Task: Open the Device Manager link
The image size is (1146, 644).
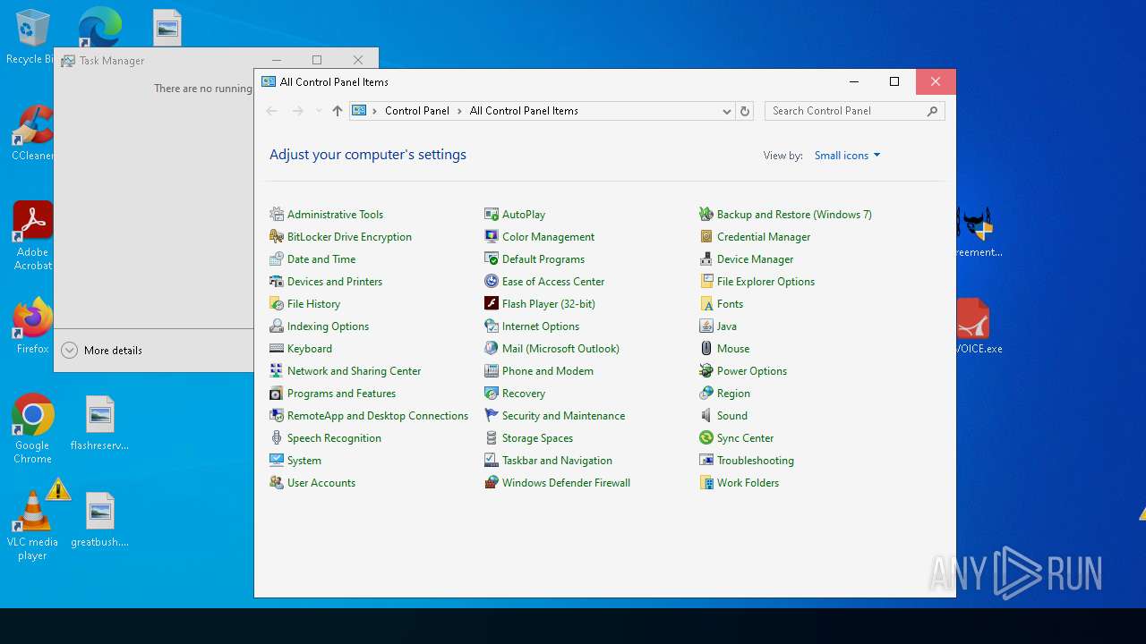Action: click(755, 259)
